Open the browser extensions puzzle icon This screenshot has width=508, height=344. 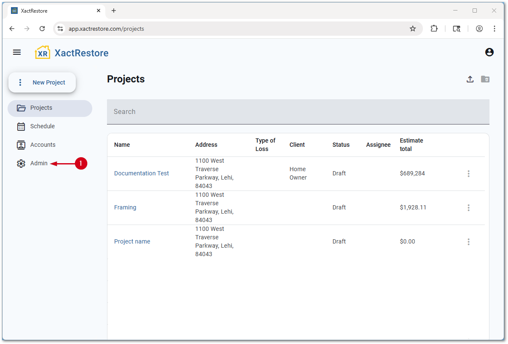point(434,29)
